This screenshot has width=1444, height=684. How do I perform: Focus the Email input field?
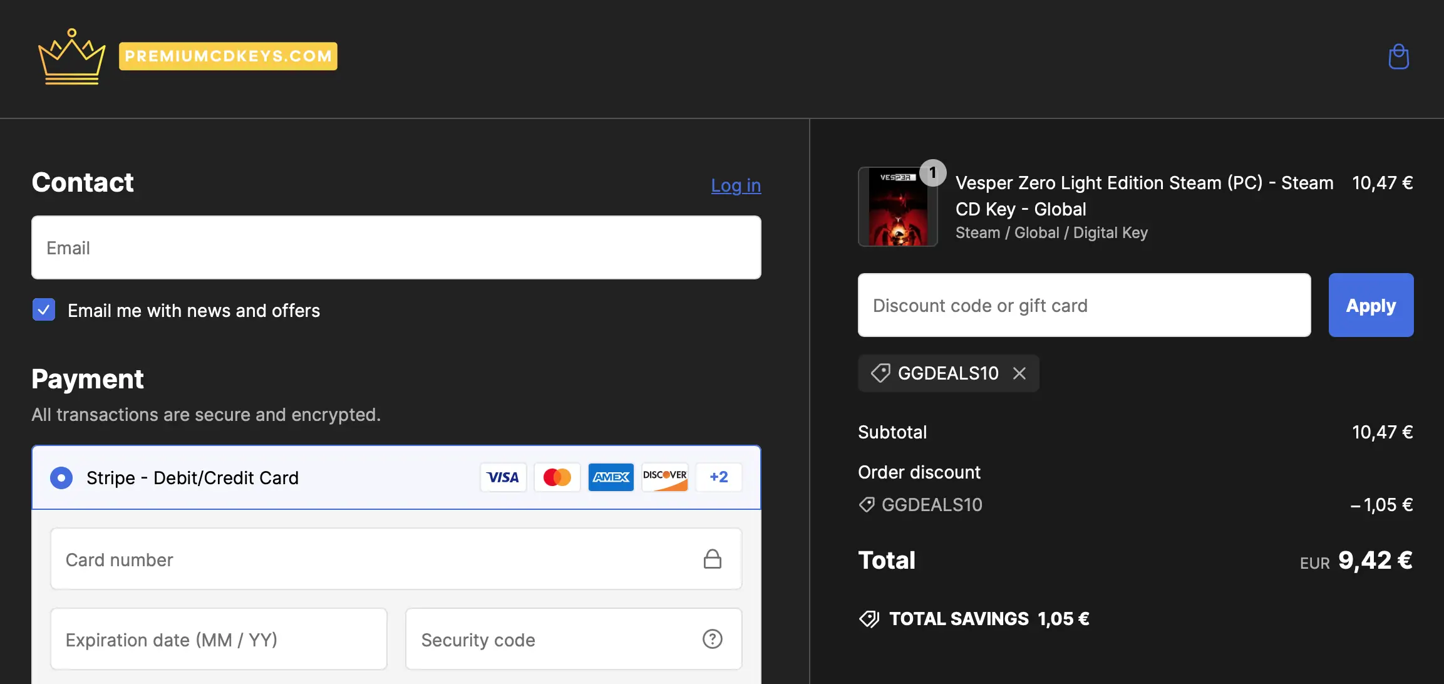(396, 247)
